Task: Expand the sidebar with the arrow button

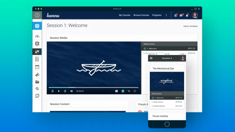Action: (37, 15)
